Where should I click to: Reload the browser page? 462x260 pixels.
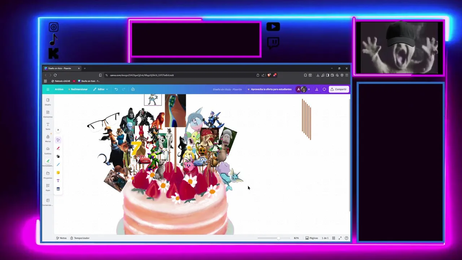(x=55, y=75)
